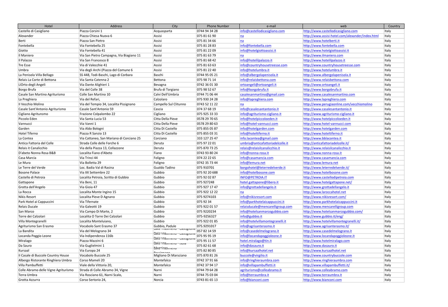Open http://www.ilmaniero.com link
This screenshot has height=307, width=448.
coord(323,55)
